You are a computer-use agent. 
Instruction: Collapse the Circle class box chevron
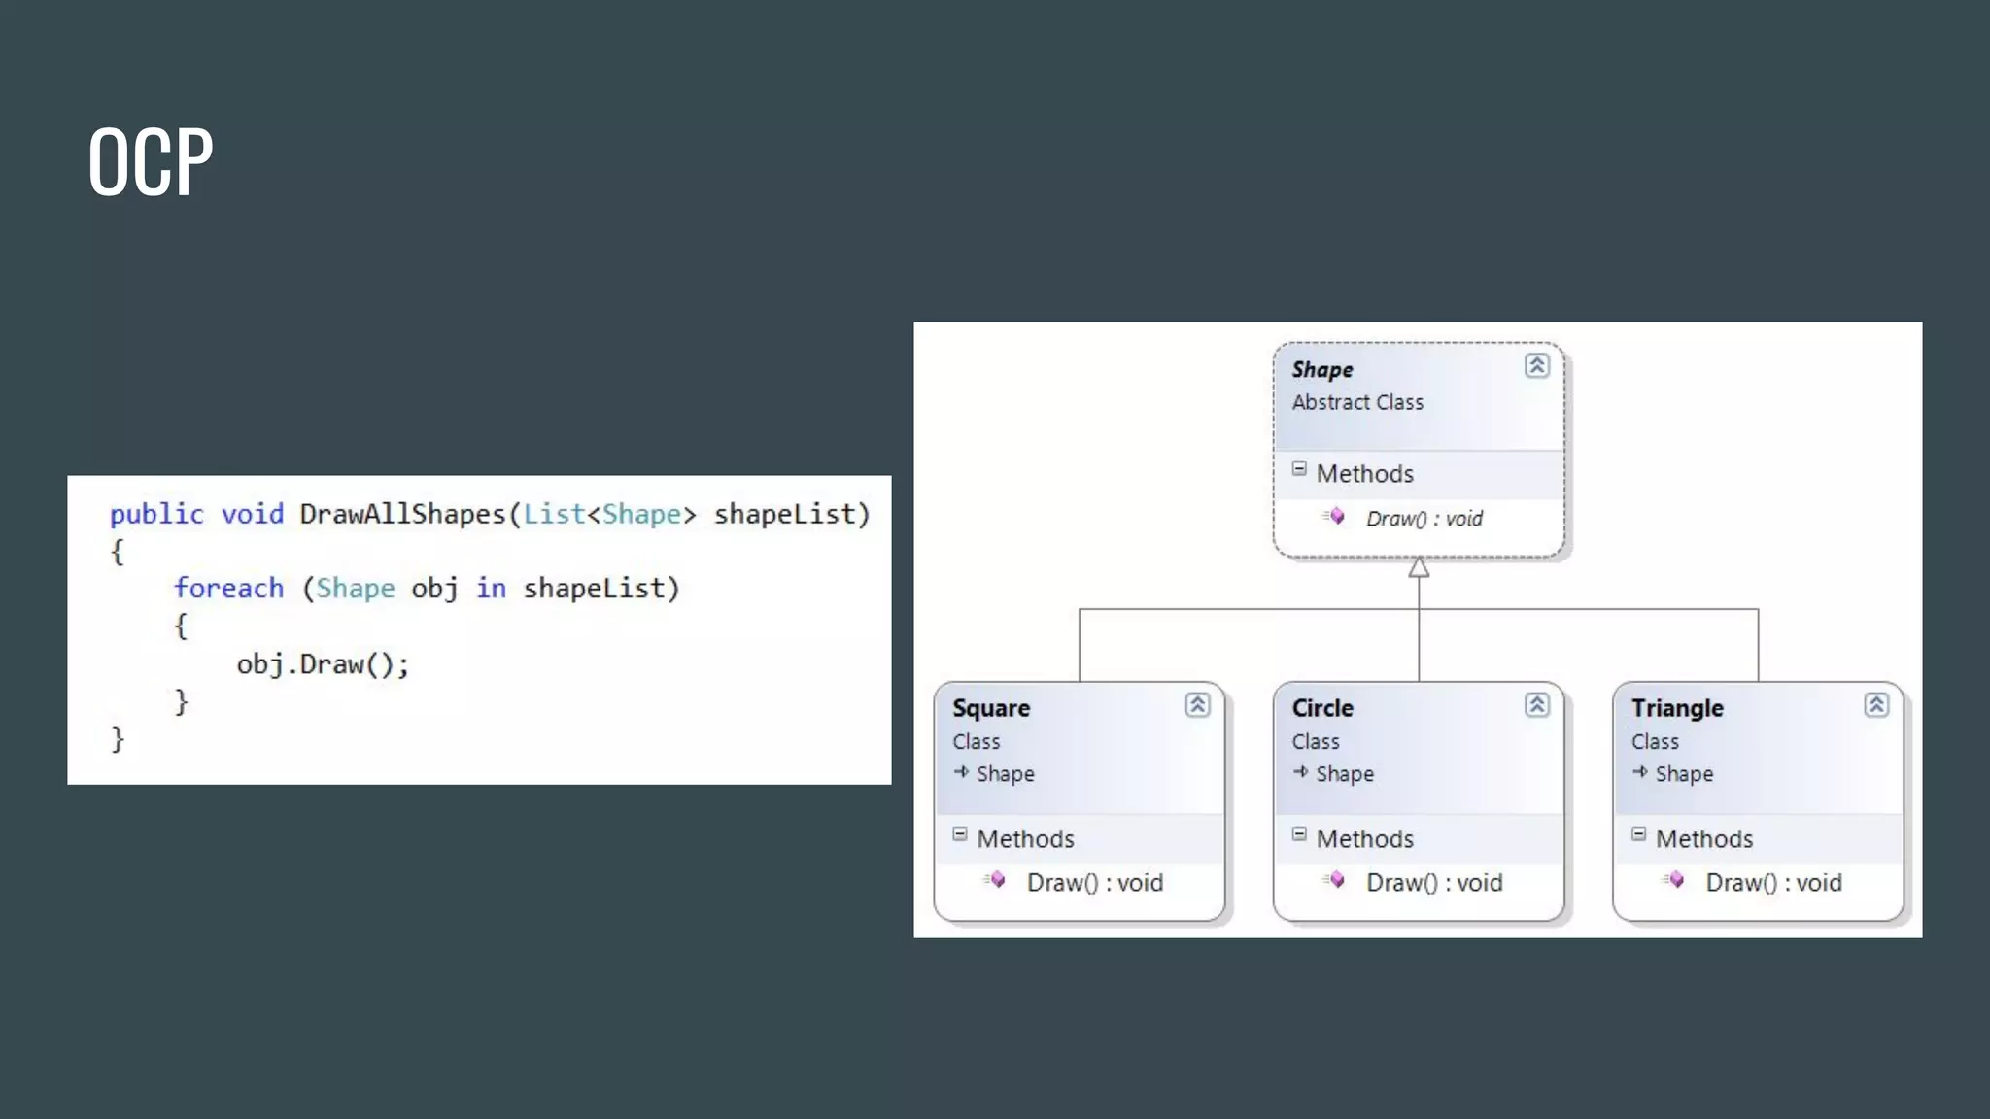pyautogui.click(x=1536, y=705)
